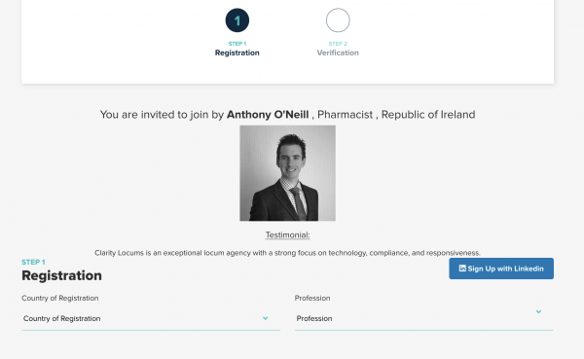
Task: Go to the Verification step label
Action: [x=338, y=53]
